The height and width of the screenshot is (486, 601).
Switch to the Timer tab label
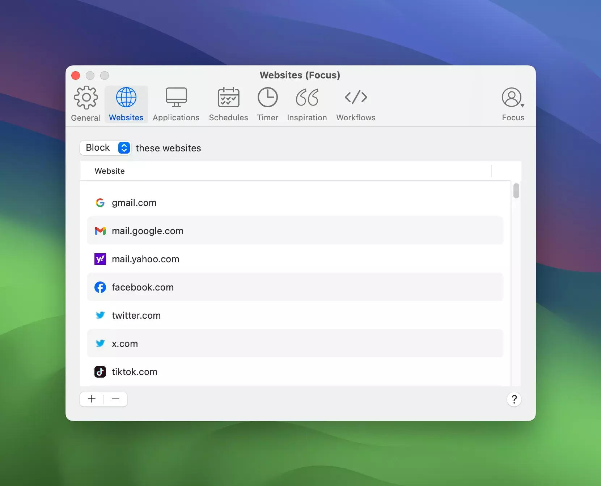[x=268, y=118]
